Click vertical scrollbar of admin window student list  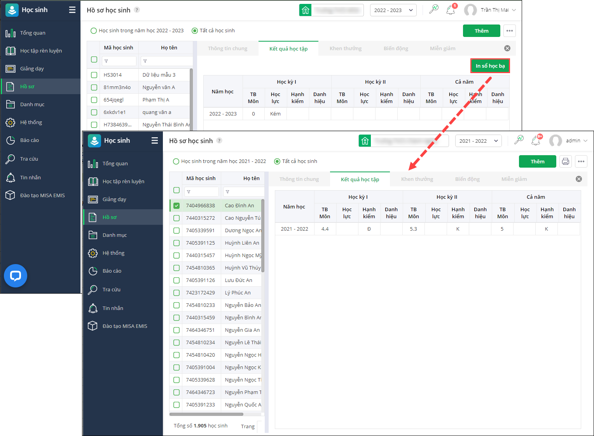coord(263,236)
